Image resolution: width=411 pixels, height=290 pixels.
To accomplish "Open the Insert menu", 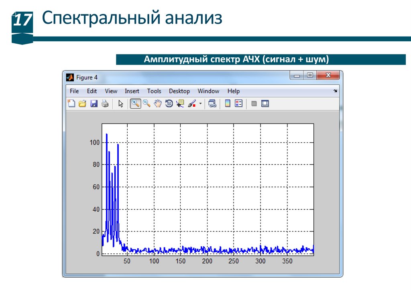I will (x=132, y=91).
